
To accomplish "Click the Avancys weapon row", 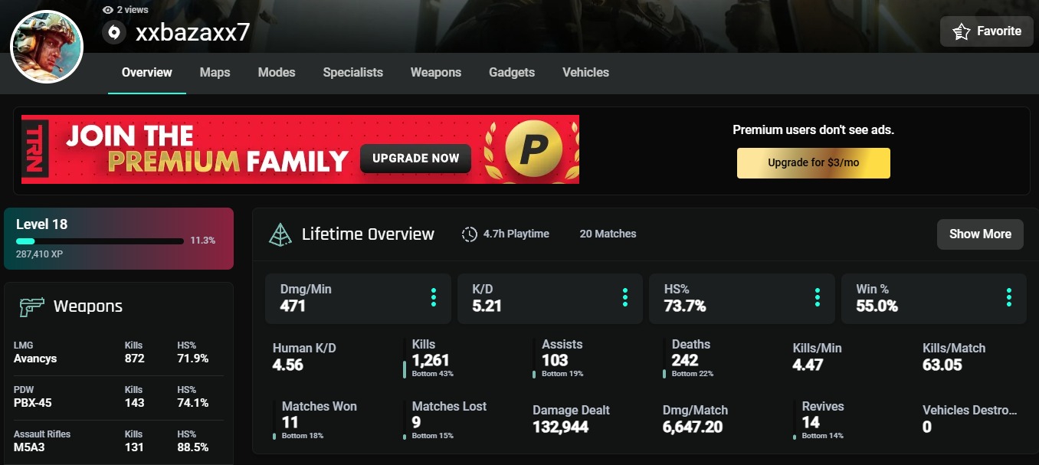I will click(119, 352).
